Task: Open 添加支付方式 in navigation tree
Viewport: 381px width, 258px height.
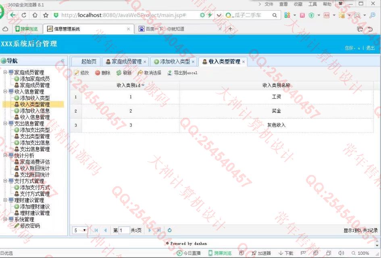Action: tap(35, 187)
